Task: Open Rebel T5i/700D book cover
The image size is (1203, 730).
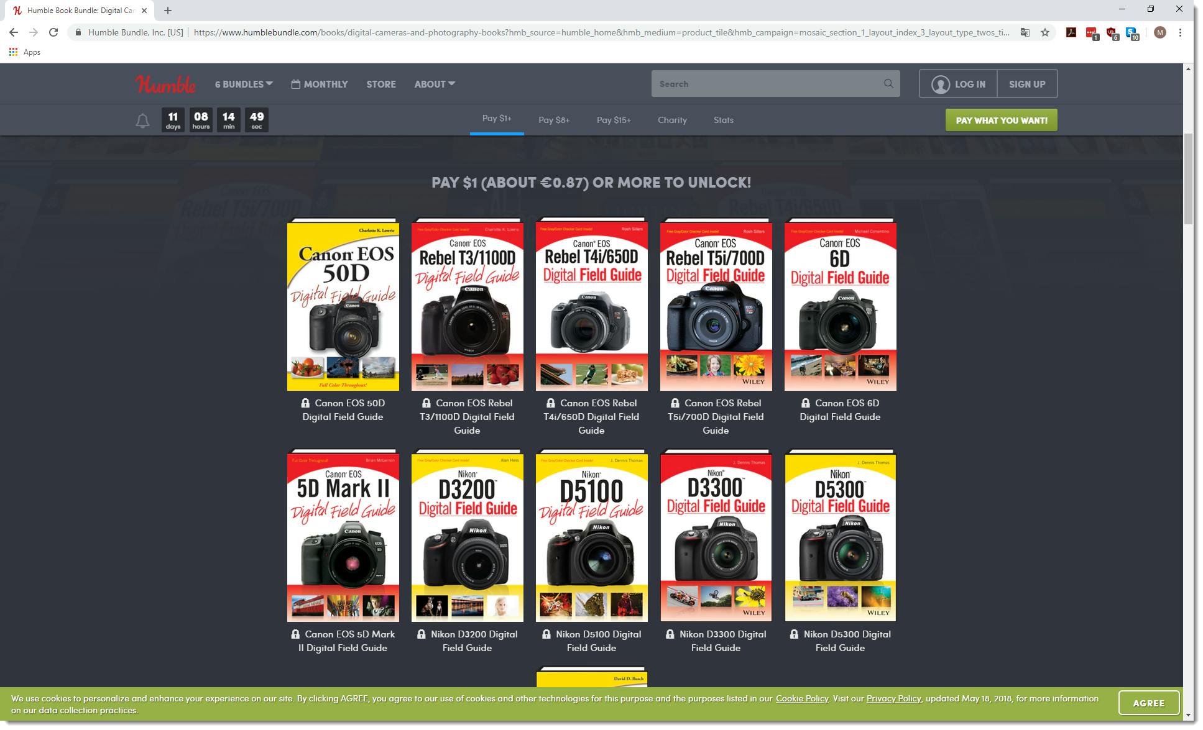Action: [716, 304]
